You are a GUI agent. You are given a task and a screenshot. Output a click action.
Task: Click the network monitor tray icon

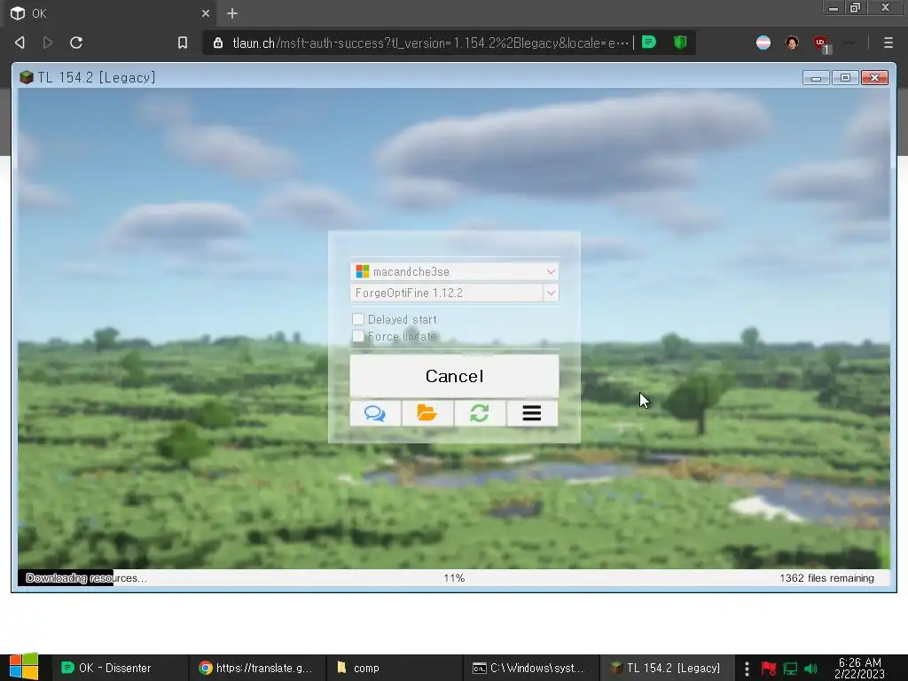(790, 669)
